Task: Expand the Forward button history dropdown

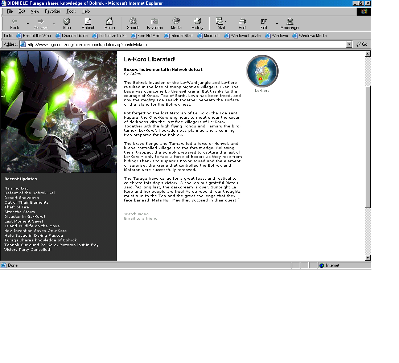Action: pyautogui.click(x=54, y=24)
